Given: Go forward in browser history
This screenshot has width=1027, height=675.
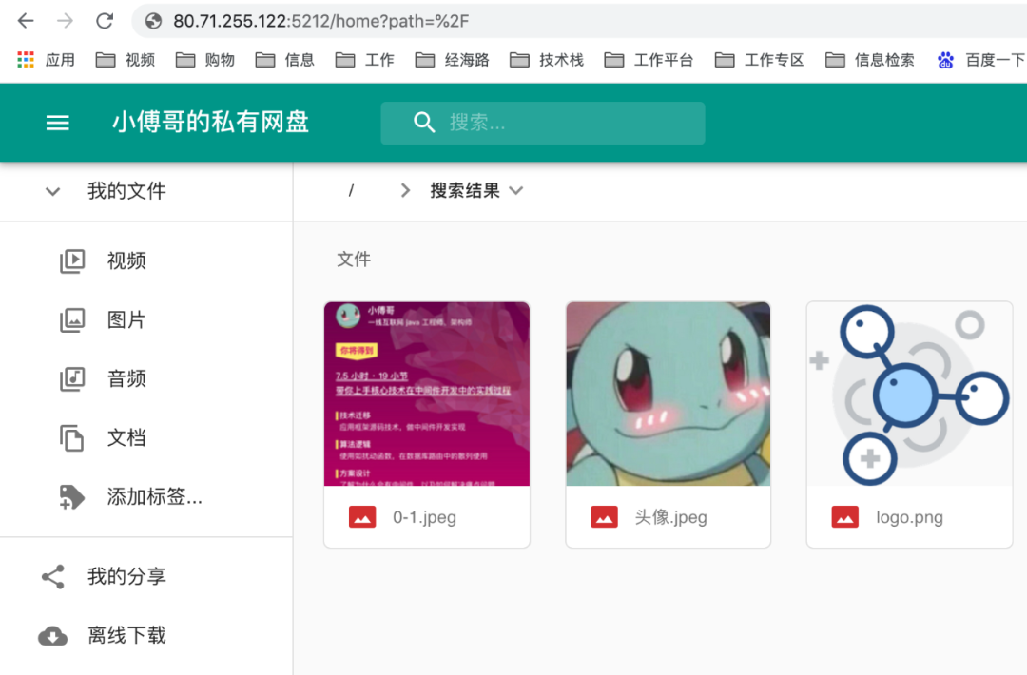Looking at the screenshot, I should tap(65, 21).
